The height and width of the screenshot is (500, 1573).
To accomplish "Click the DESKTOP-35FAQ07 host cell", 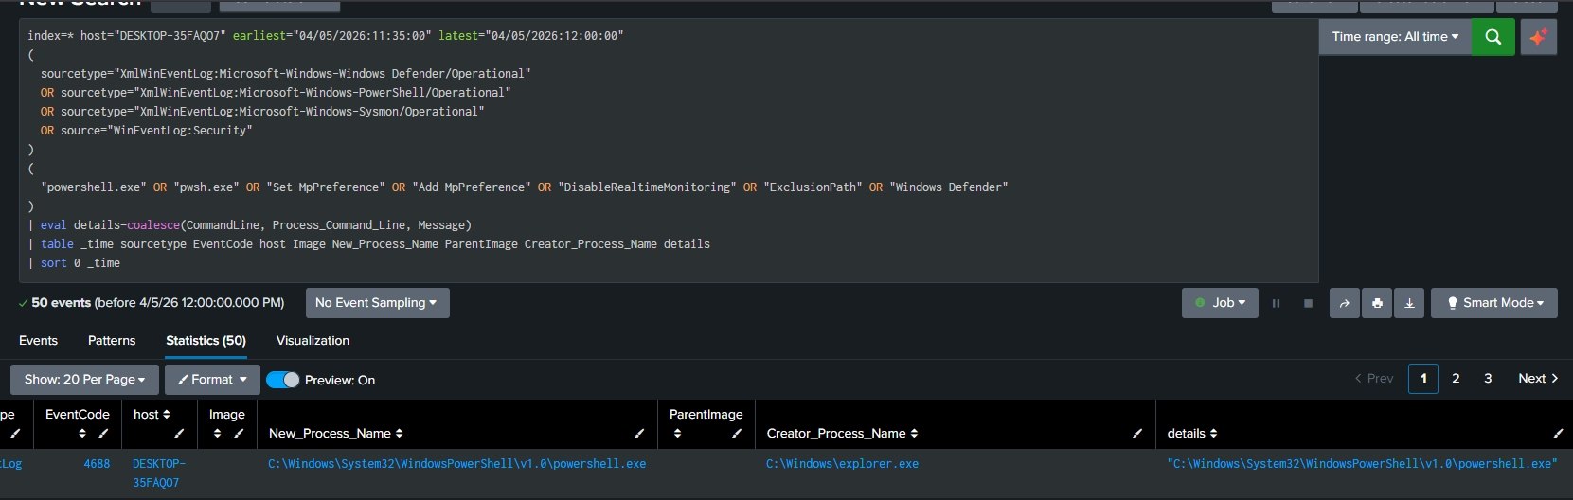I will pos(158,473).
